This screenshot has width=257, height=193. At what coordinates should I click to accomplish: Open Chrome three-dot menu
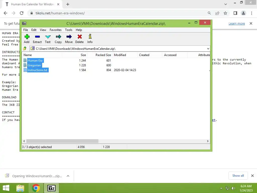click(251, 13)
